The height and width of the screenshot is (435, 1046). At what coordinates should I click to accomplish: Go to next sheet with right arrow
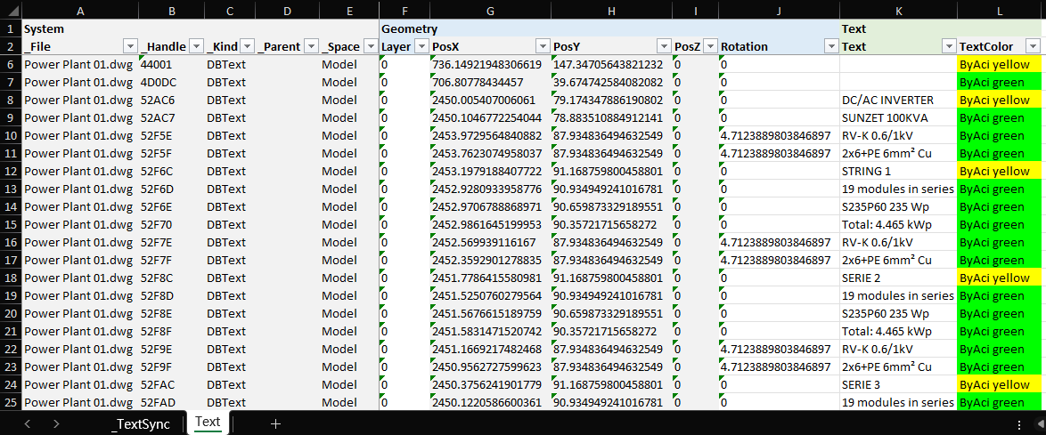click(56, 423)
